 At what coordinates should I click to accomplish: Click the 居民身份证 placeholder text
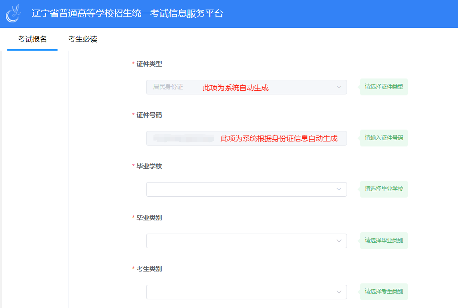coord(168,87)
